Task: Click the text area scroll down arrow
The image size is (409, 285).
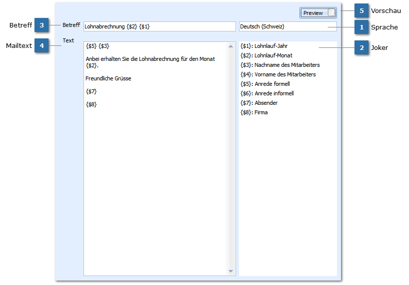Action: [231, 271]
